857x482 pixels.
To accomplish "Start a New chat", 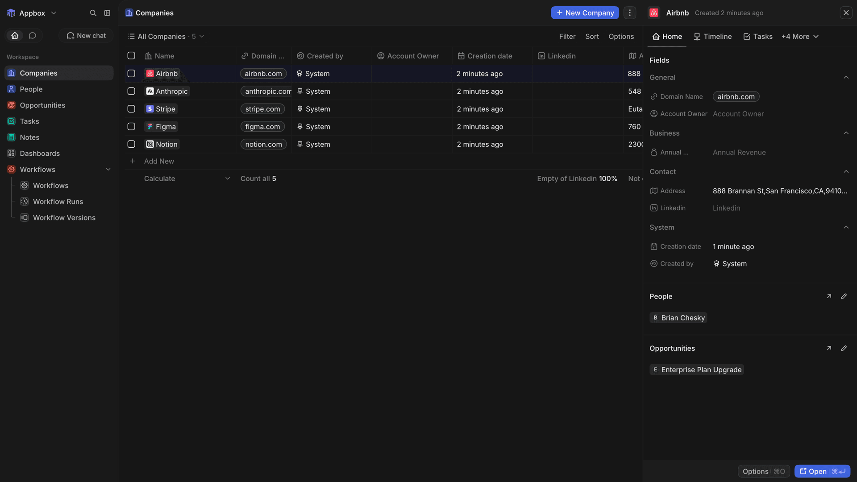I will click(x=86, y=36).
